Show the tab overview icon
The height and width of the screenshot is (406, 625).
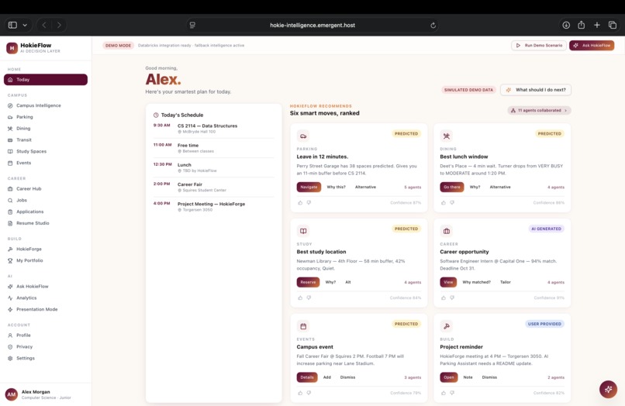point(613,25)
